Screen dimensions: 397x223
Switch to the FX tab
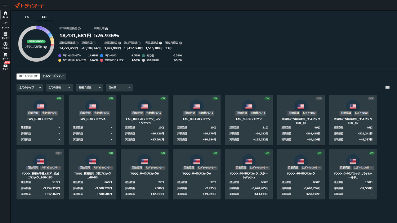[x=27, y=17]
